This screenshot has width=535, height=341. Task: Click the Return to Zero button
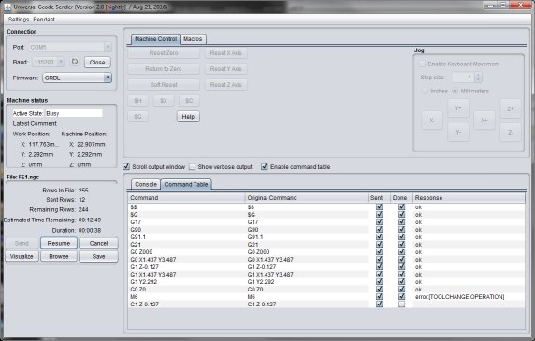pyautogui.click(x=164, y=69)
